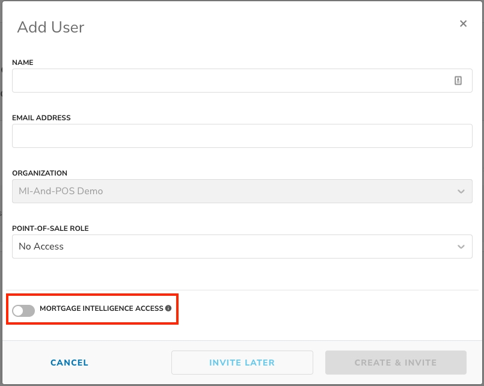
Task: Click the MI-And-POS Demo organization value
Action: click(61, 191)
